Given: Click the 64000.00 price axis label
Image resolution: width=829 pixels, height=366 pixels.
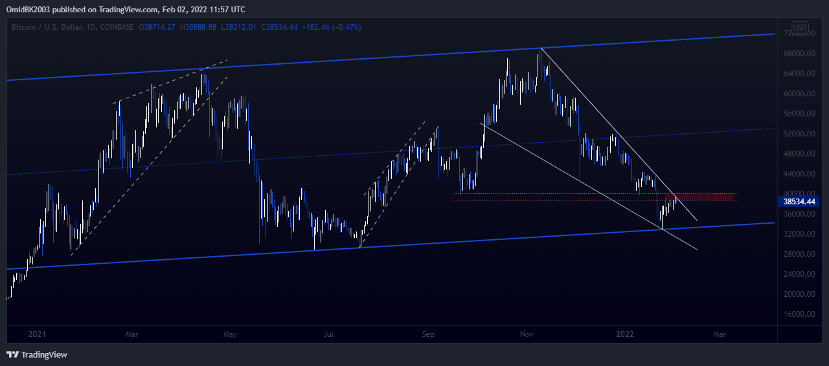Looking at the screenshot, I should tap(801, 74).
